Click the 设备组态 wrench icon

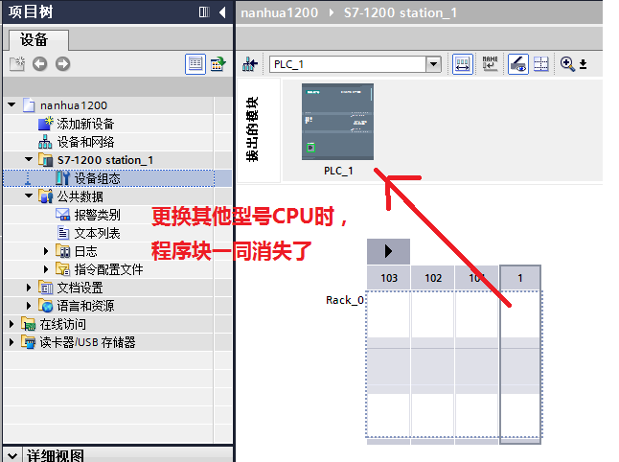pos(63,178)
